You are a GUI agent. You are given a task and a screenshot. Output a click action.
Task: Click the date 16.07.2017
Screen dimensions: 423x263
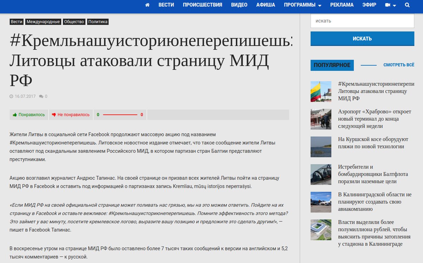(x=25, y=97)
